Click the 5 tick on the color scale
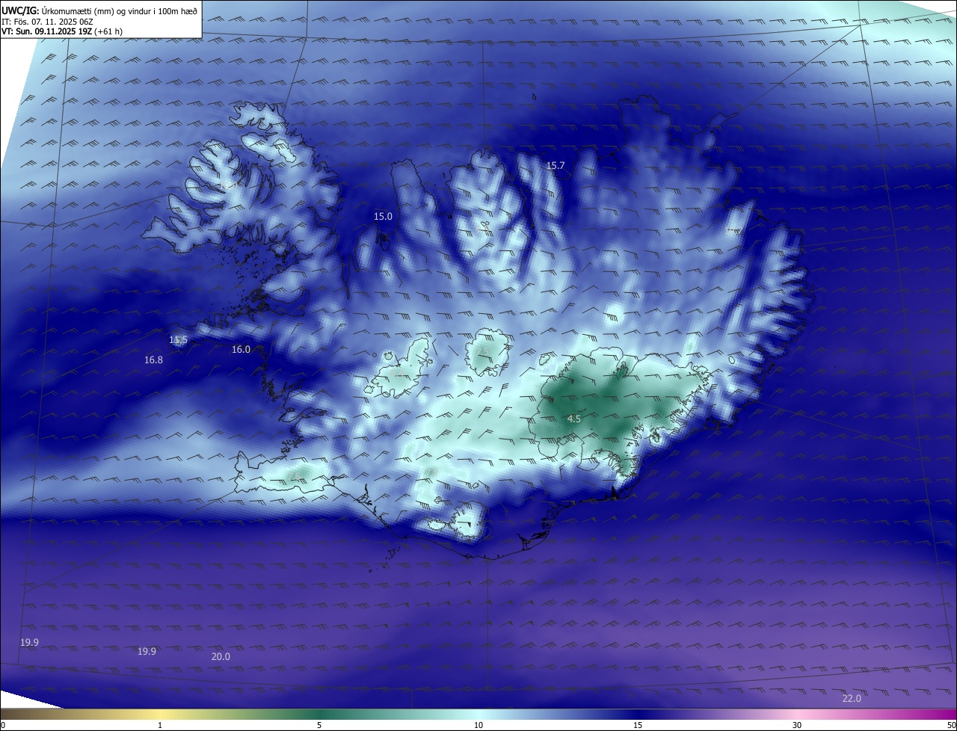The height and width of the screenshot is (731, 957). click(x=319, y=725)
